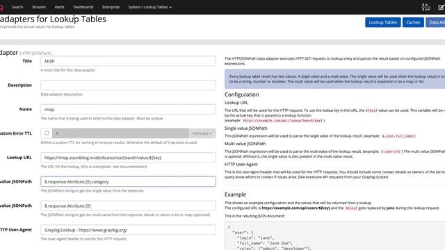Go to the Streams page

(x=39, y=7)
